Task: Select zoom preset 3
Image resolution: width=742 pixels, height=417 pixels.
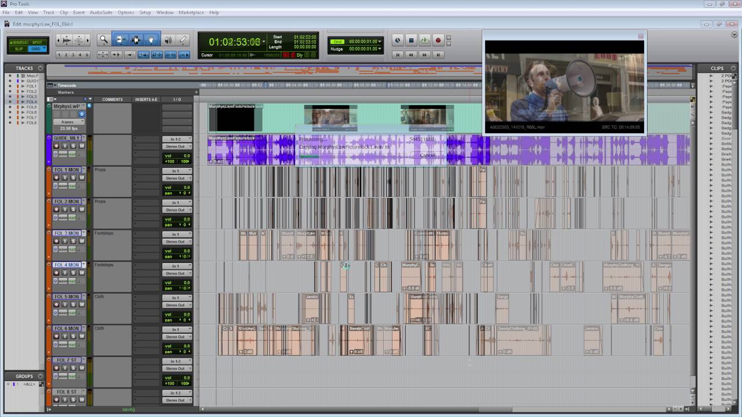Action: point(73,54)
